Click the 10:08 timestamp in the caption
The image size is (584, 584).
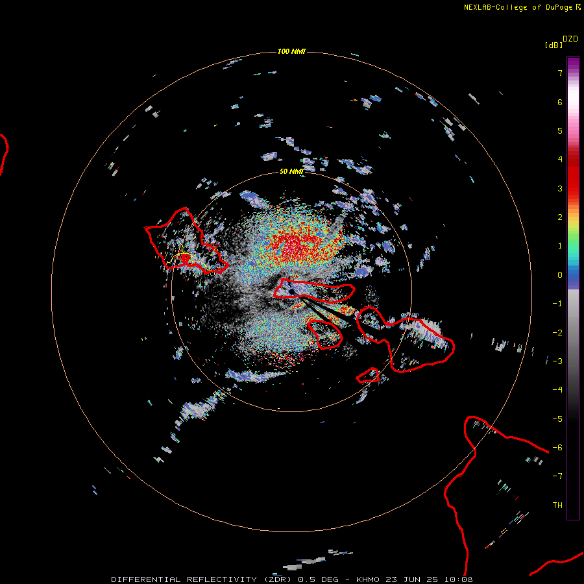coord(459,579)
